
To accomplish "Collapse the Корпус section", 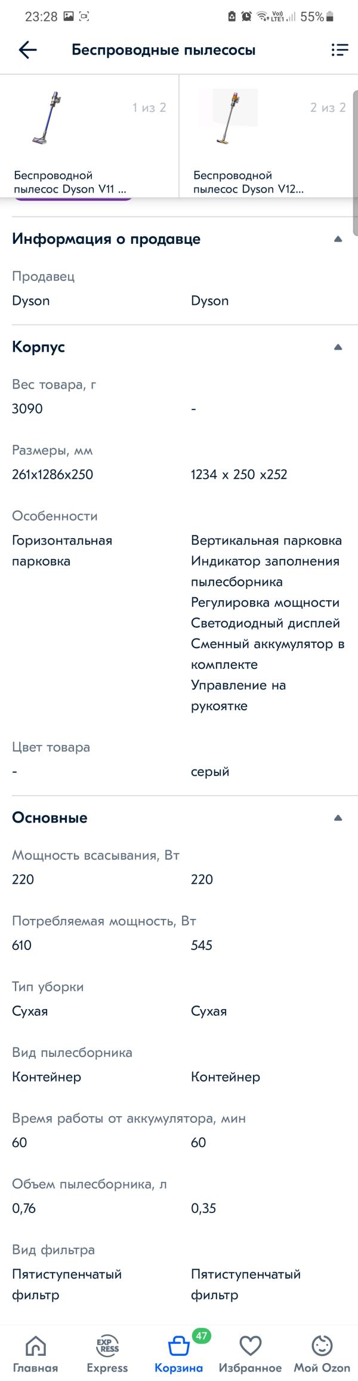I will click(338, 347).
